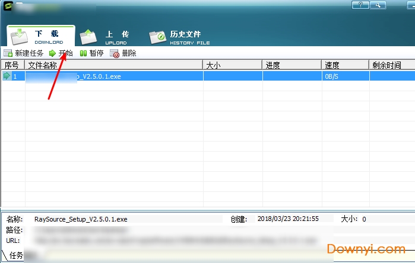Open the 上传 Upload tab

pos(107,37)
